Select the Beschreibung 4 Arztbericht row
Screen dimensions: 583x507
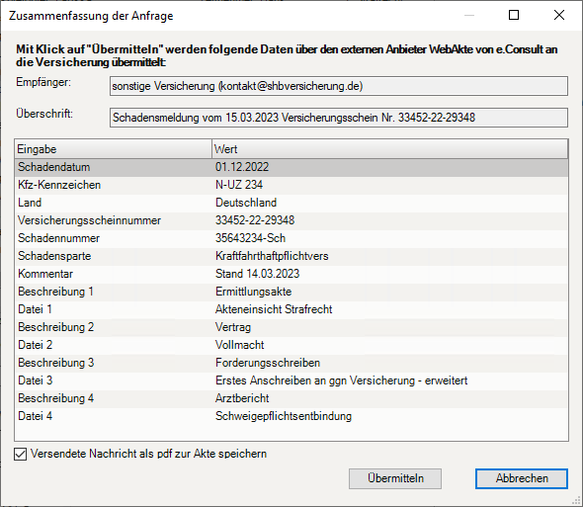click(291, 398)
